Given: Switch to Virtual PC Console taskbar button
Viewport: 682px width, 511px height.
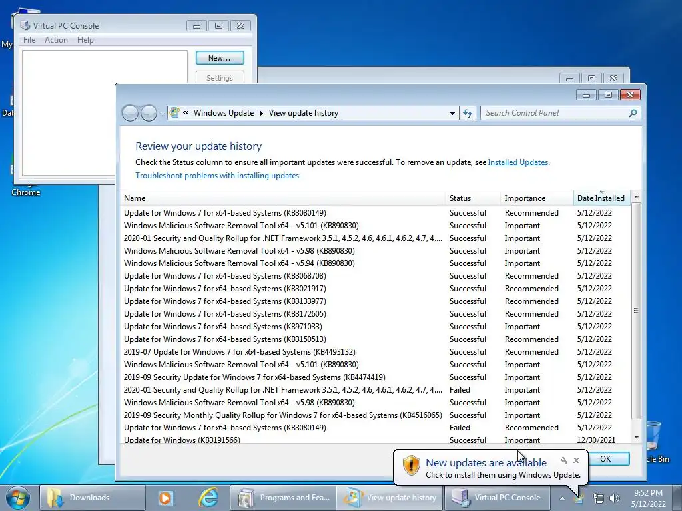Looking at the screenshot, I should pos(497,498).
